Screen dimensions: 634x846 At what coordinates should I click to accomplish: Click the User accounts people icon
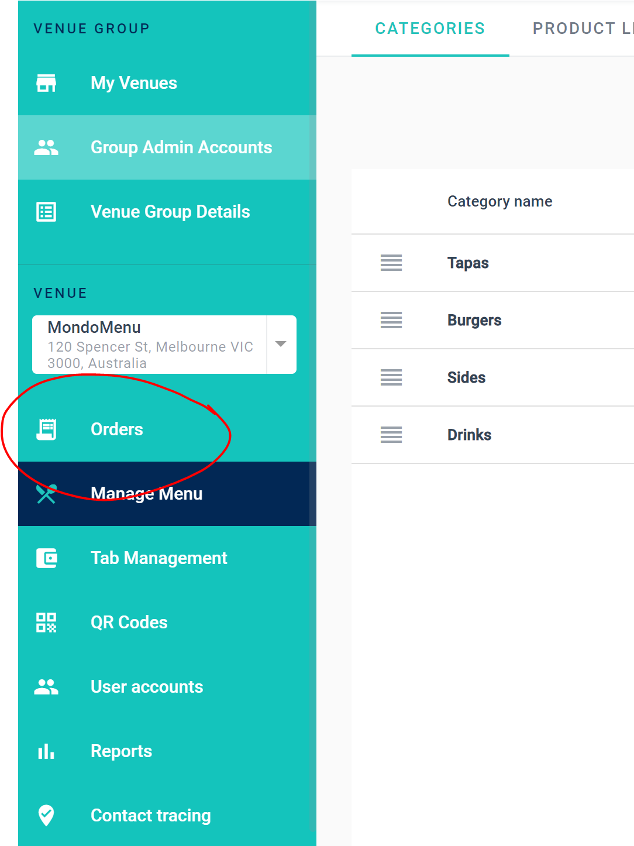46,687
